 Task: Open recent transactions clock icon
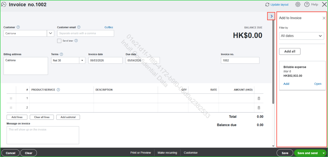tap(4, 4)
